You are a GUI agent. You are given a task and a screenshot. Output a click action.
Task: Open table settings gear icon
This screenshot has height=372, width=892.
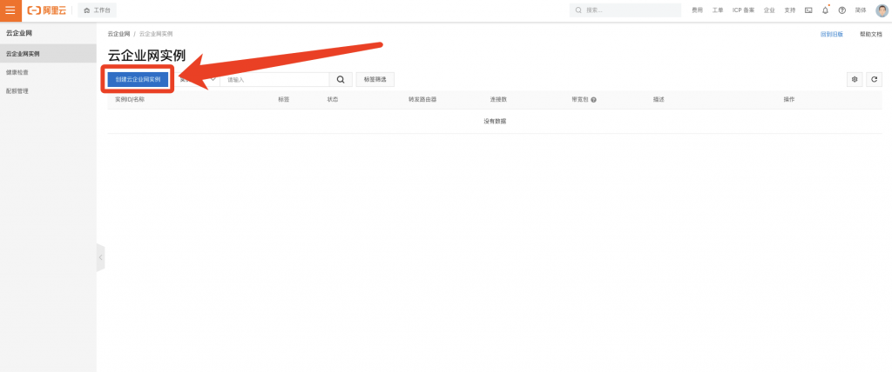point(855,79)
